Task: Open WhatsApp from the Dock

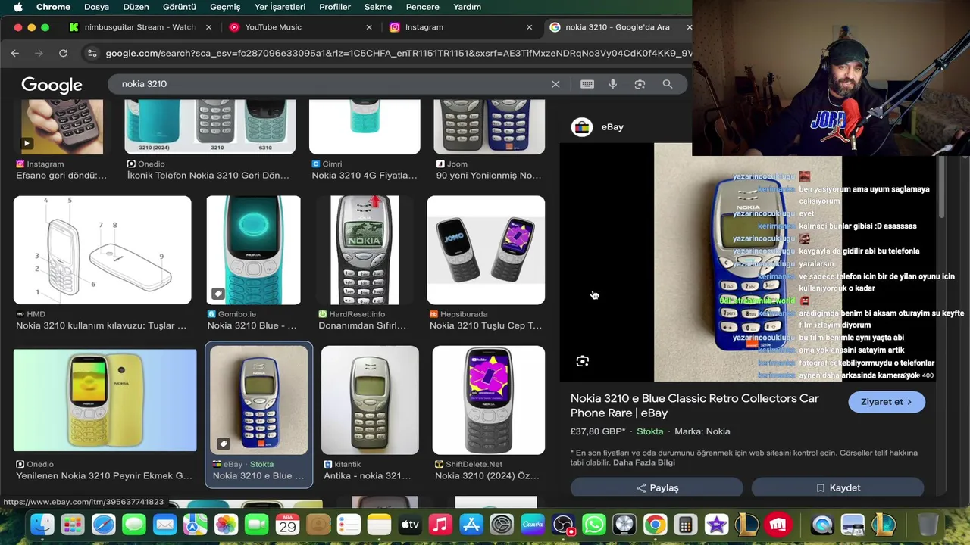Action: click(594, 524)
